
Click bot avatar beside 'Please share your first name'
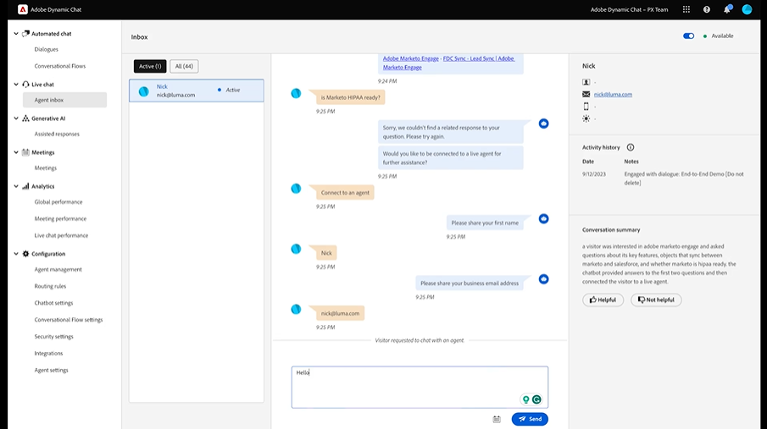[543, 219]
